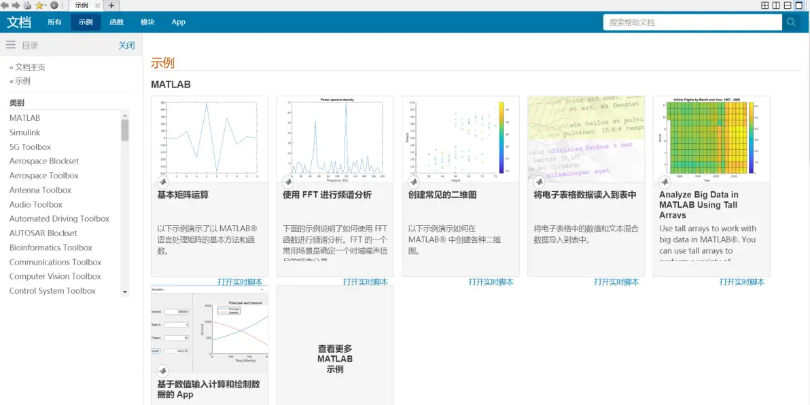Select Control System Toolbox category
Screen dimensions: 810x405
pos(52,291)
